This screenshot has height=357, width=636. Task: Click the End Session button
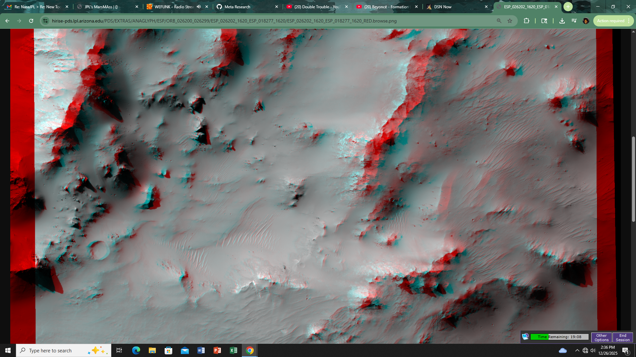click(x=622, y=337)
